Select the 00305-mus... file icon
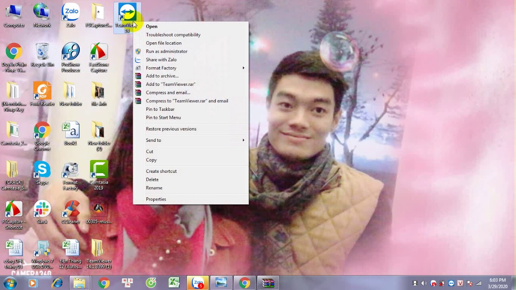The image size is (516, 290). click(x=99, y=212)
